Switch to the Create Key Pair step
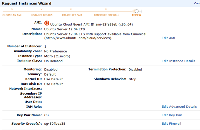This screenshot has width=200, height=130. [x=72, y=15]
